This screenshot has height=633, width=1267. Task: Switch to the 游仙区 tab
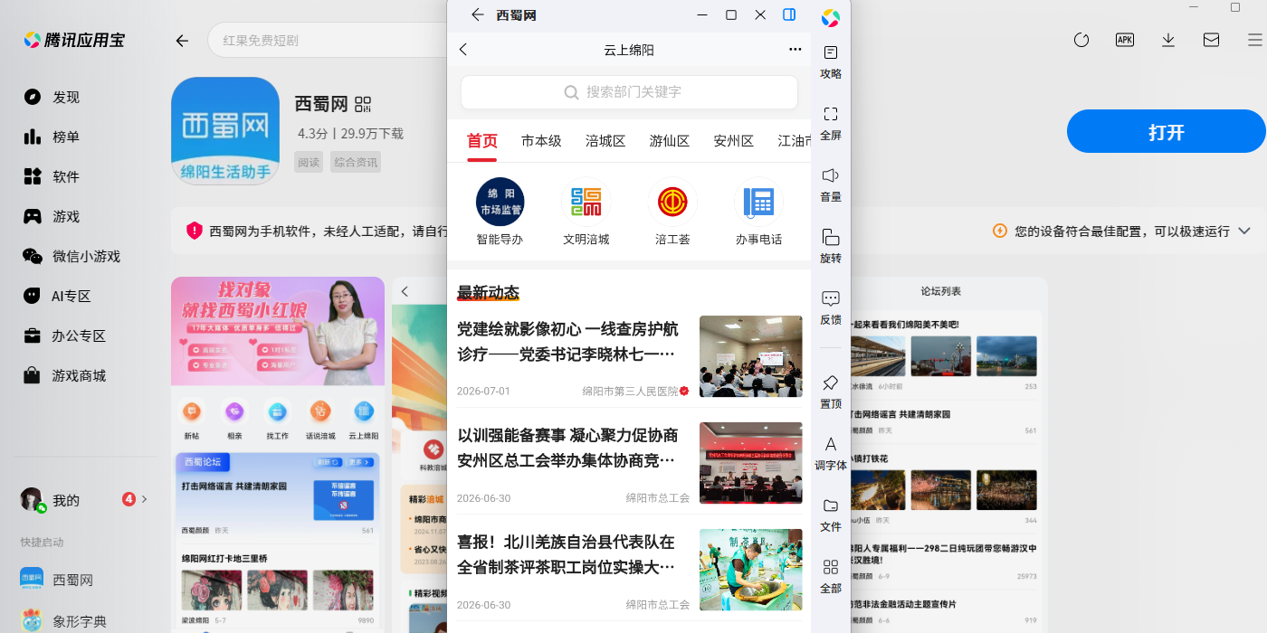coord(670,141)
